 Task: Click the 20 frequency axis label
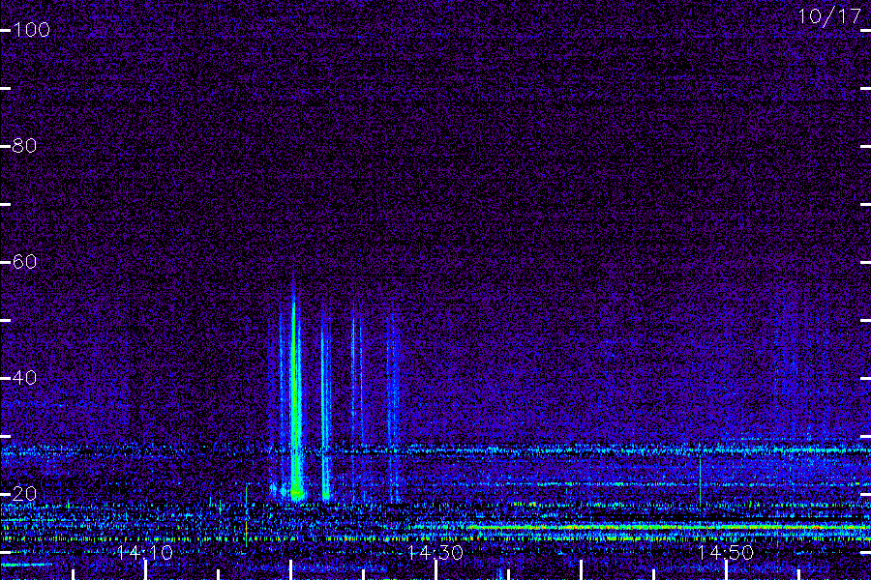24,493
